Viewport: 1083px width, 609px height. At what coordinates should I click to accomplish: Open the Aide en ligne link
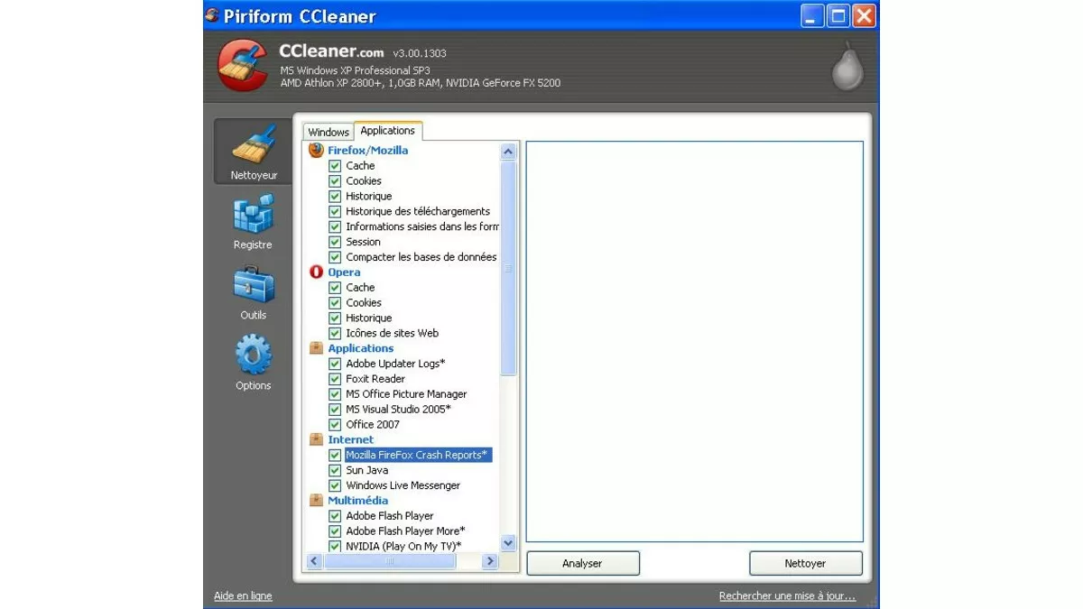[x=242, y=595]
